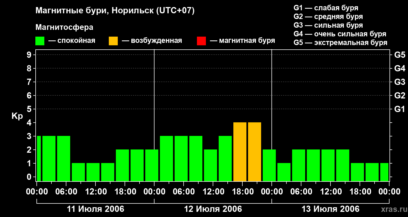
Task: Select the 'G5 — экстремальная буря' legend line
Action: tap(341, 43)
